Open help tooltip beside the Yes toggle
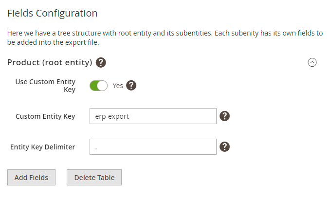330x201 pixels. tap(131, 86)
